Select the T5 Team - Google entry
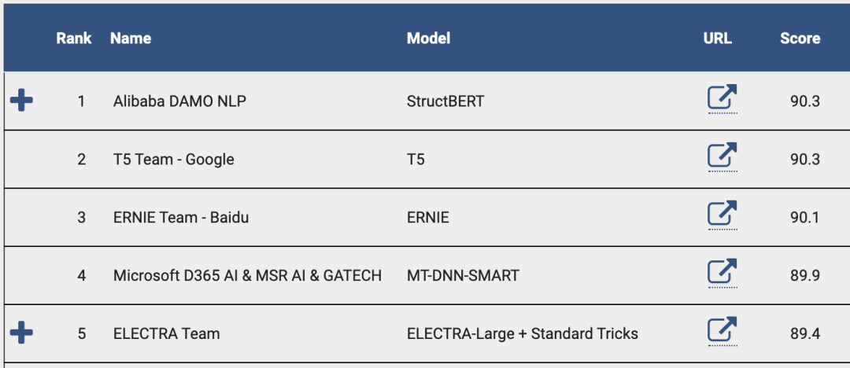Viewport: 850px width, 368px height. 173,160
